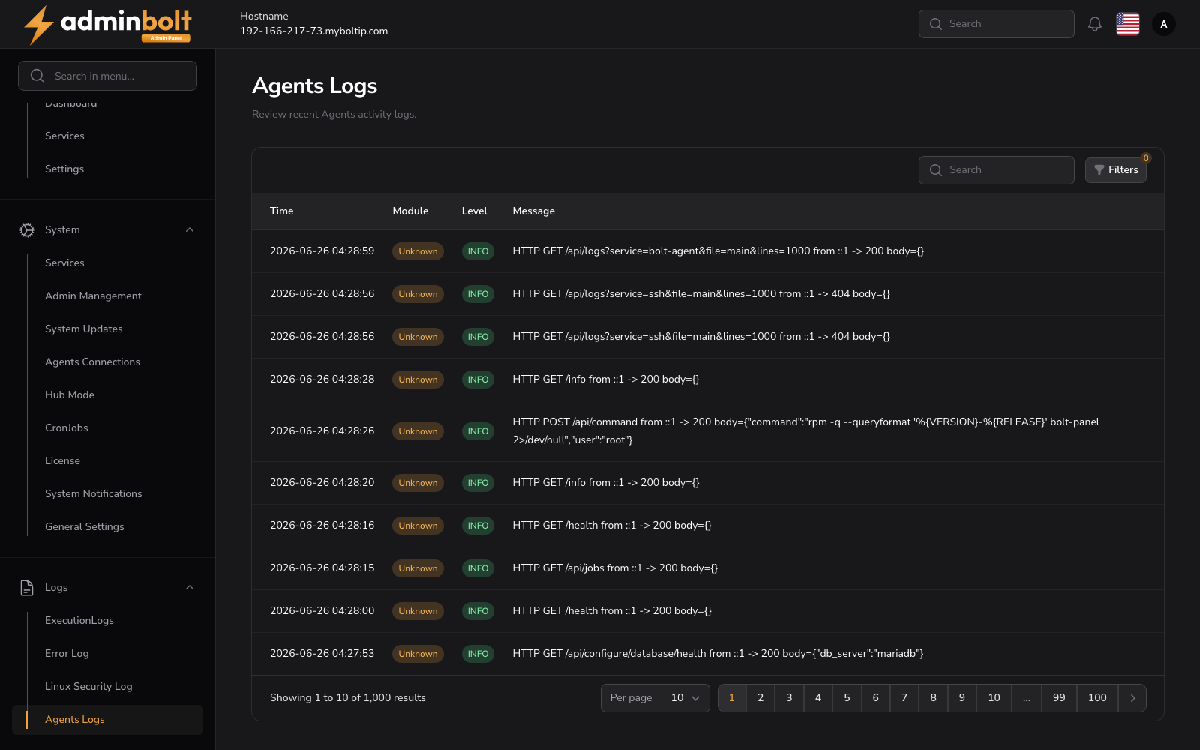
Task: Select the bolt-agent logs message
Action: (x=718, y=251)
